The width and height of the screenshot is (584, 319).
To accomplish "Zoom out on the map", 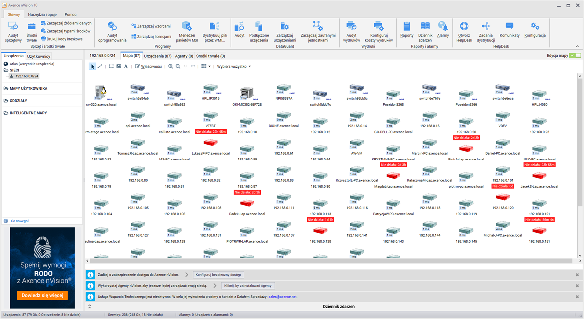I will click(178, 66).
